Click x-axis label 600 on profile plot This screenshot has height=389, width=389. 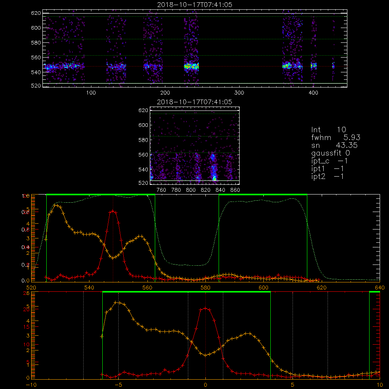point(263,288)
